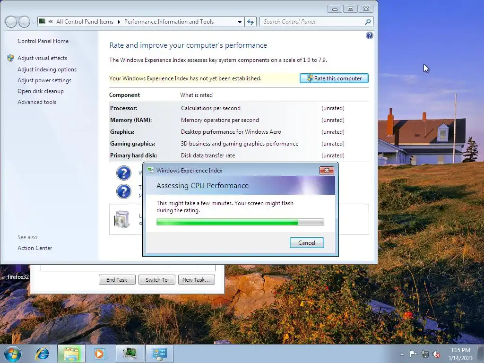The width and height of the screenshot is (484, 363).
Task: Open Windows Media Player from the taskbar
Action: 100,354
